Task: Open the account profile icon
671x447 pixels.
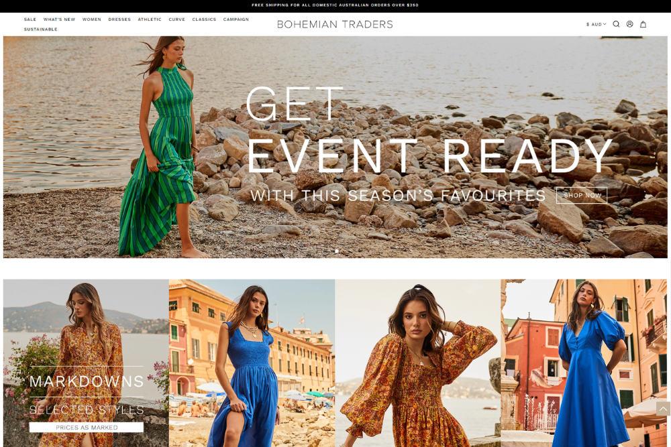Action: [x=629, y=24]
